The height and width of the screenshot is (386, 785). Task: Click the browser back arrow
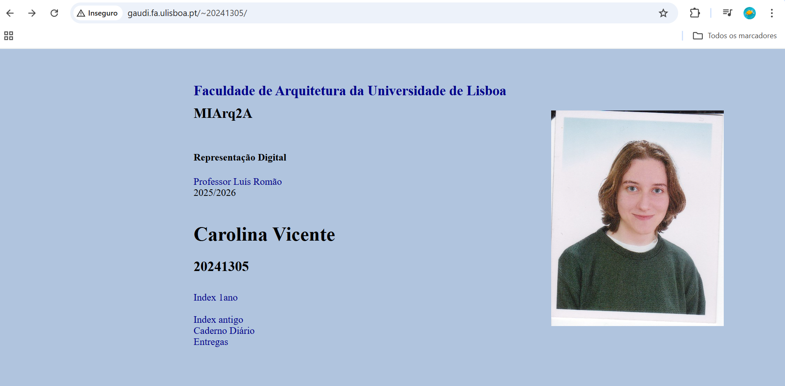(10, 13)
